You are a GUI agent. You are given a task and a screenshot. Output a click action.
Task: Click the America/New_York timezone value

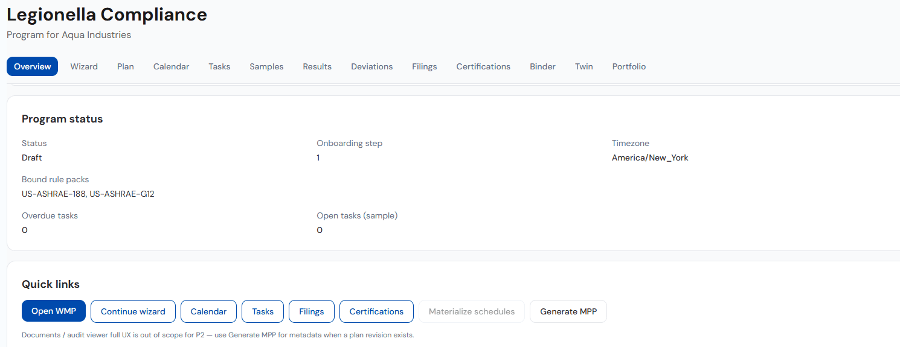click(x=650, y=158)
